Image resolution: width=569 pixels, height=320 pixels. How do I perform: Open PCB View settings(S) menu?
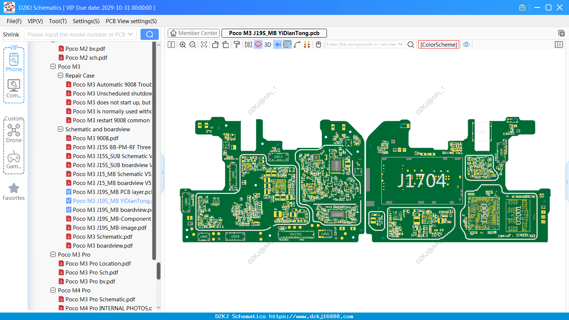131,21
